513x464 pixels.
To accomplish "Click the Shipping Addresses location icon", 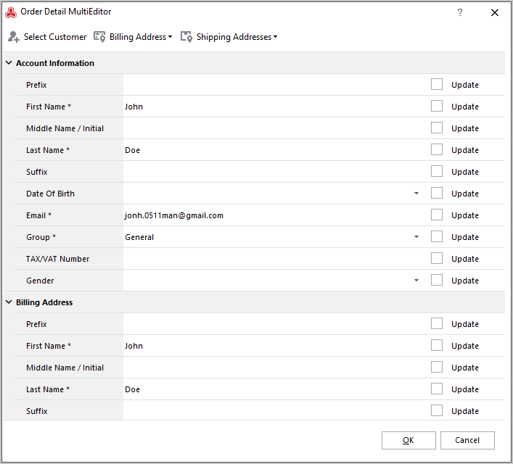I will (186, 37).
